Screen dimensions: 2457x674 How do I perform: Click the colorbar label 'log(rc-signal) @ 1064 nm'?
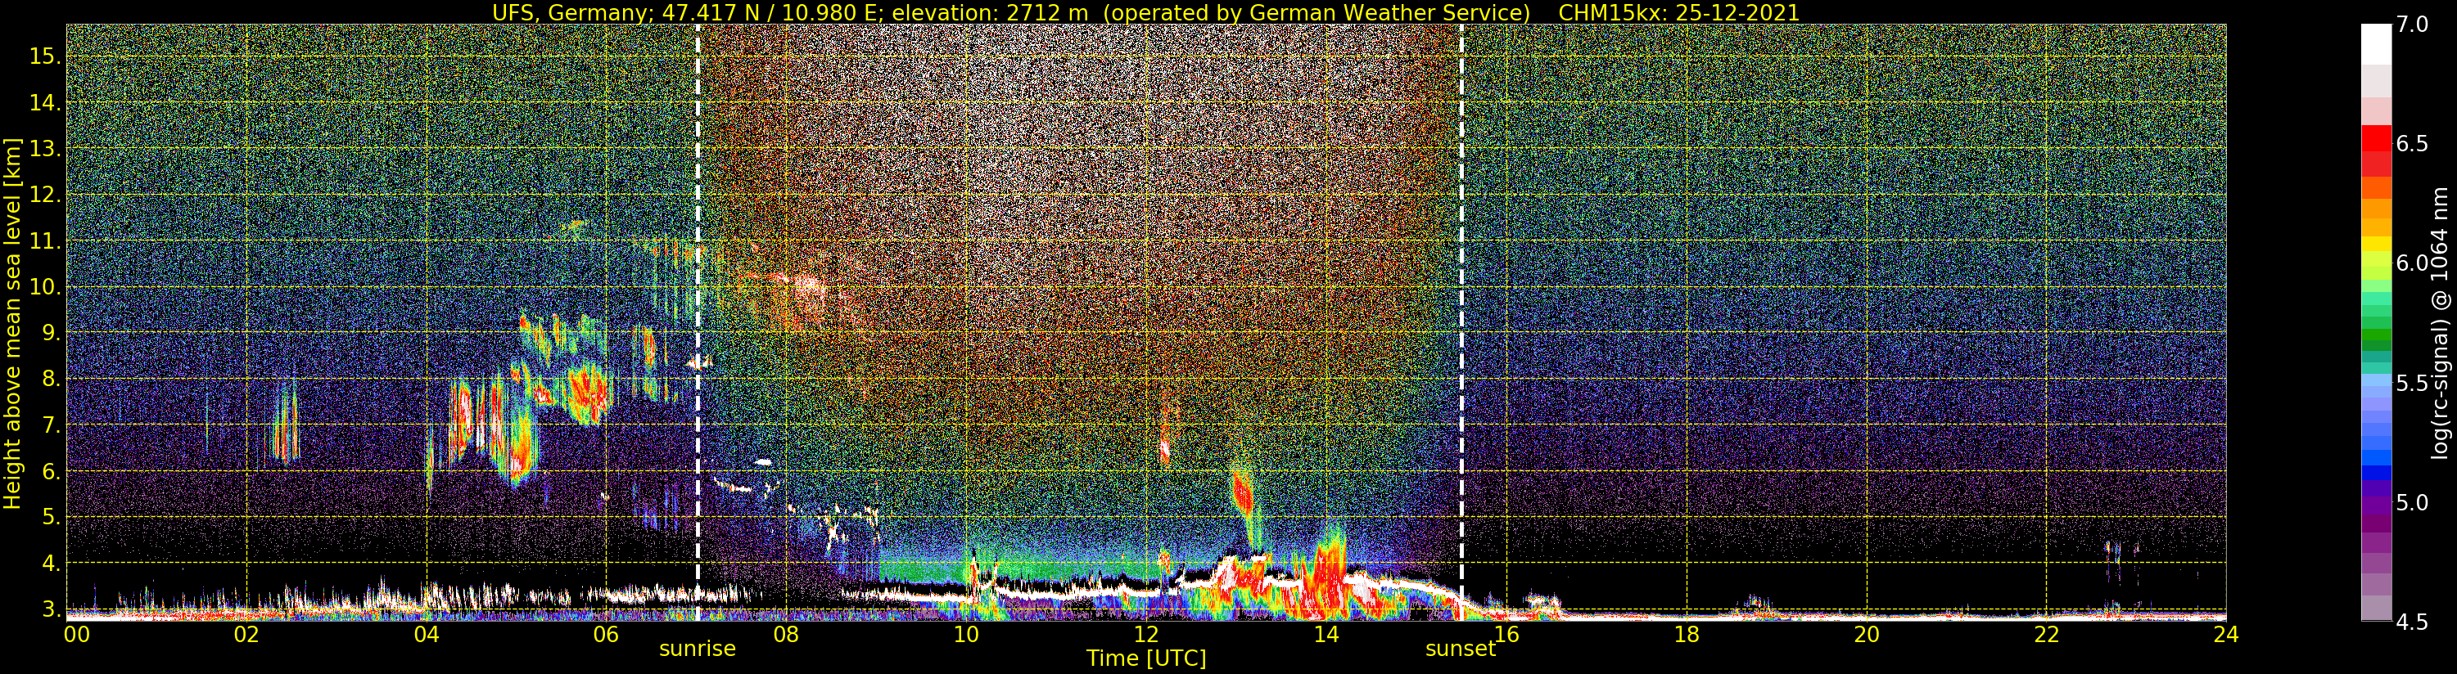tap(2440, 323)
